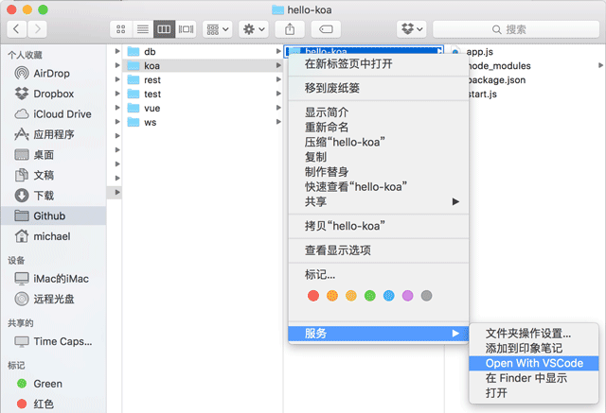Expand the db folder disclosure triangle
Viewport: 606px width, 413px height.
point(116,51)
